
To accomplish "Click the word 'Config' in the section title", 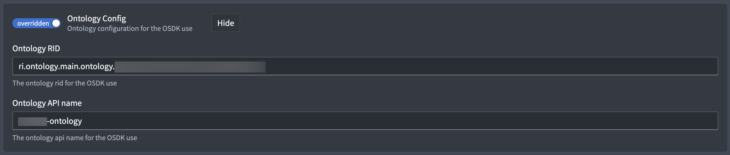I will point(114,19).
